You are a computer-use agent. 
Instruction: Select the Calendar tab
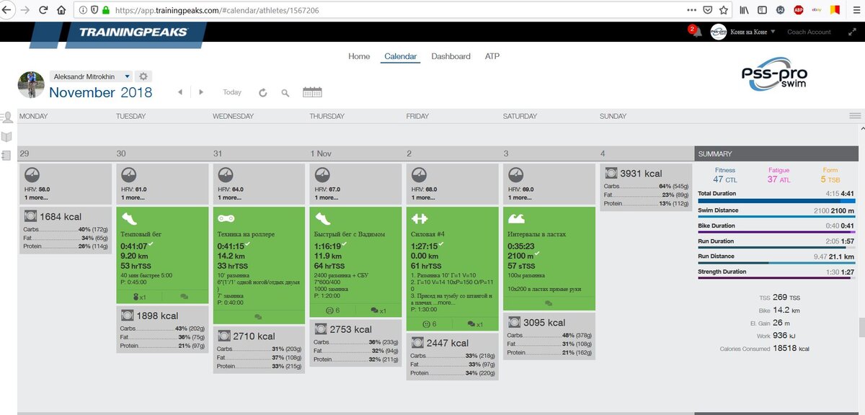400,56
